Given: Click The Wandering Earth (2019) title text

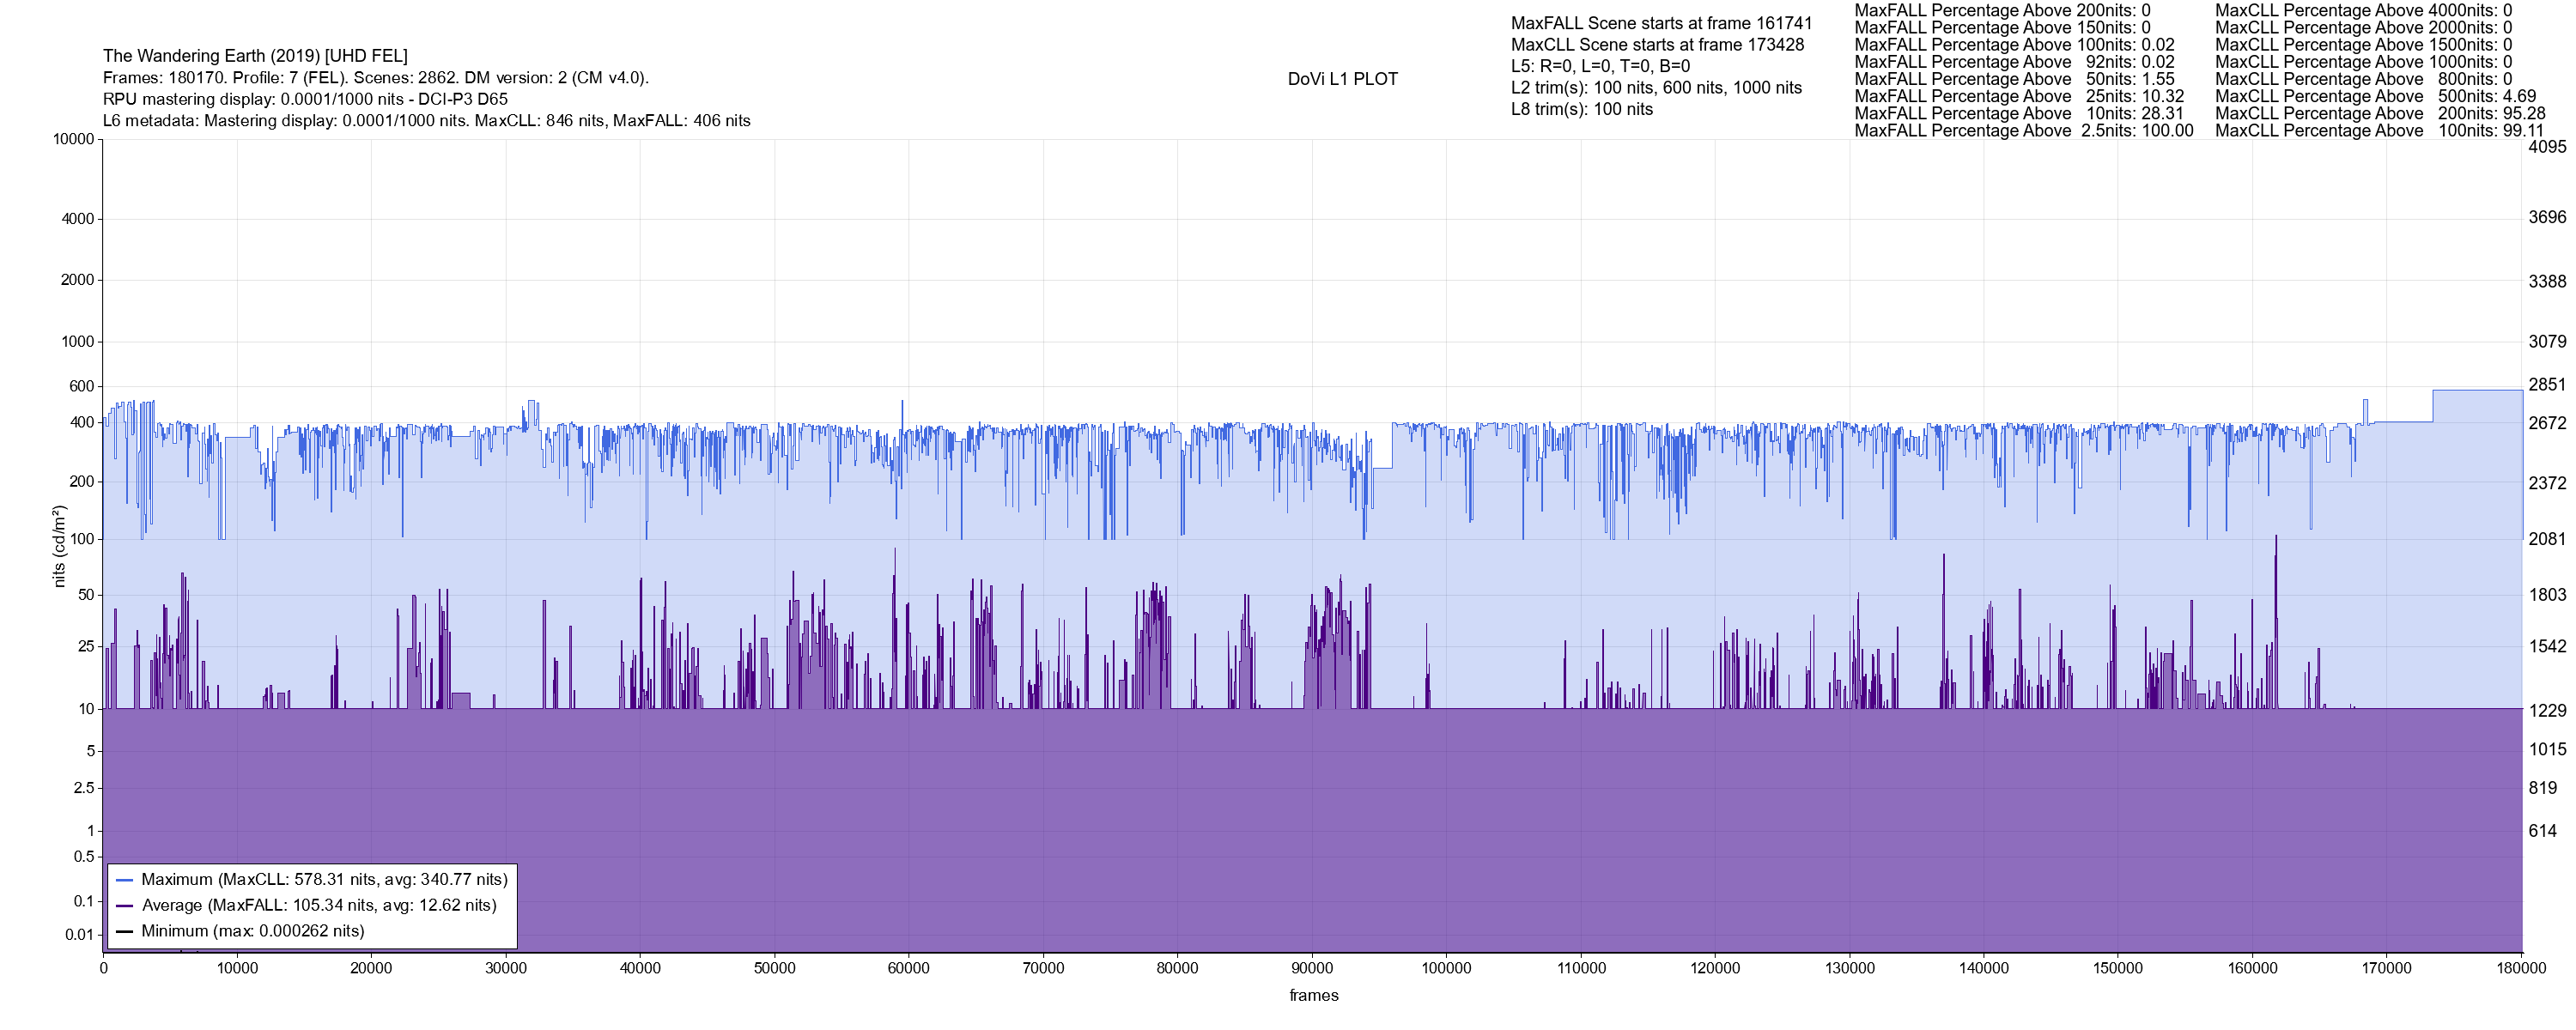Looking at the screenshot, I should click(x=255, y=56).
